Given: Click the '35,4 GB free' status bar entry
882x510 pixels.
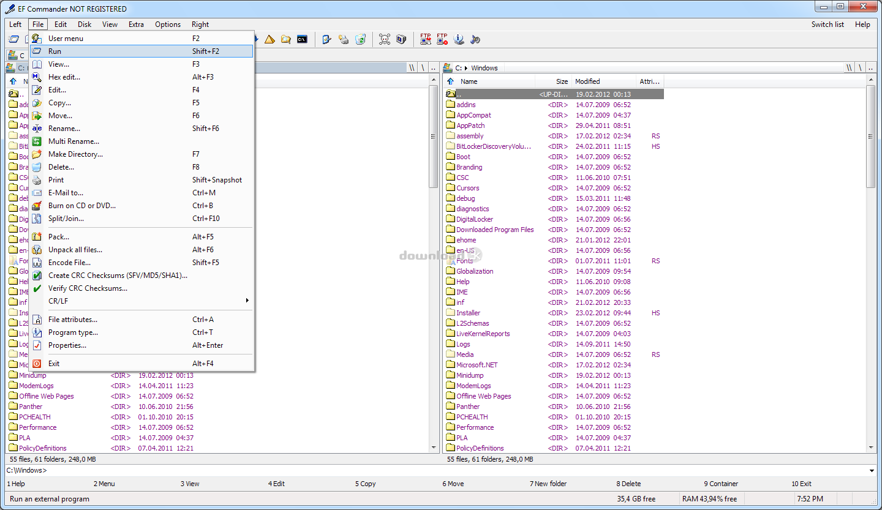Looking at the screenshot, I should click(636, 499).
